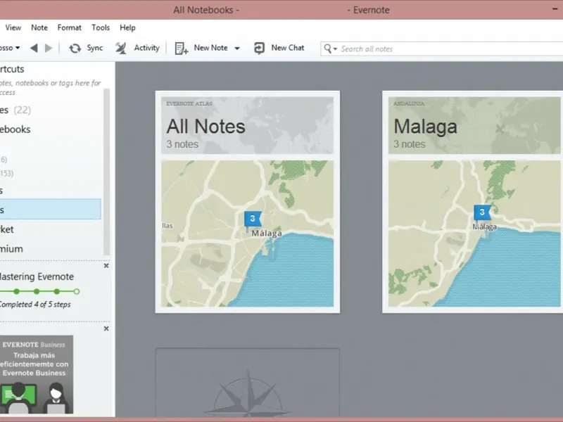
Task: Go back with the left arrow
Action: pyautogui.click(x=34, y=48)
